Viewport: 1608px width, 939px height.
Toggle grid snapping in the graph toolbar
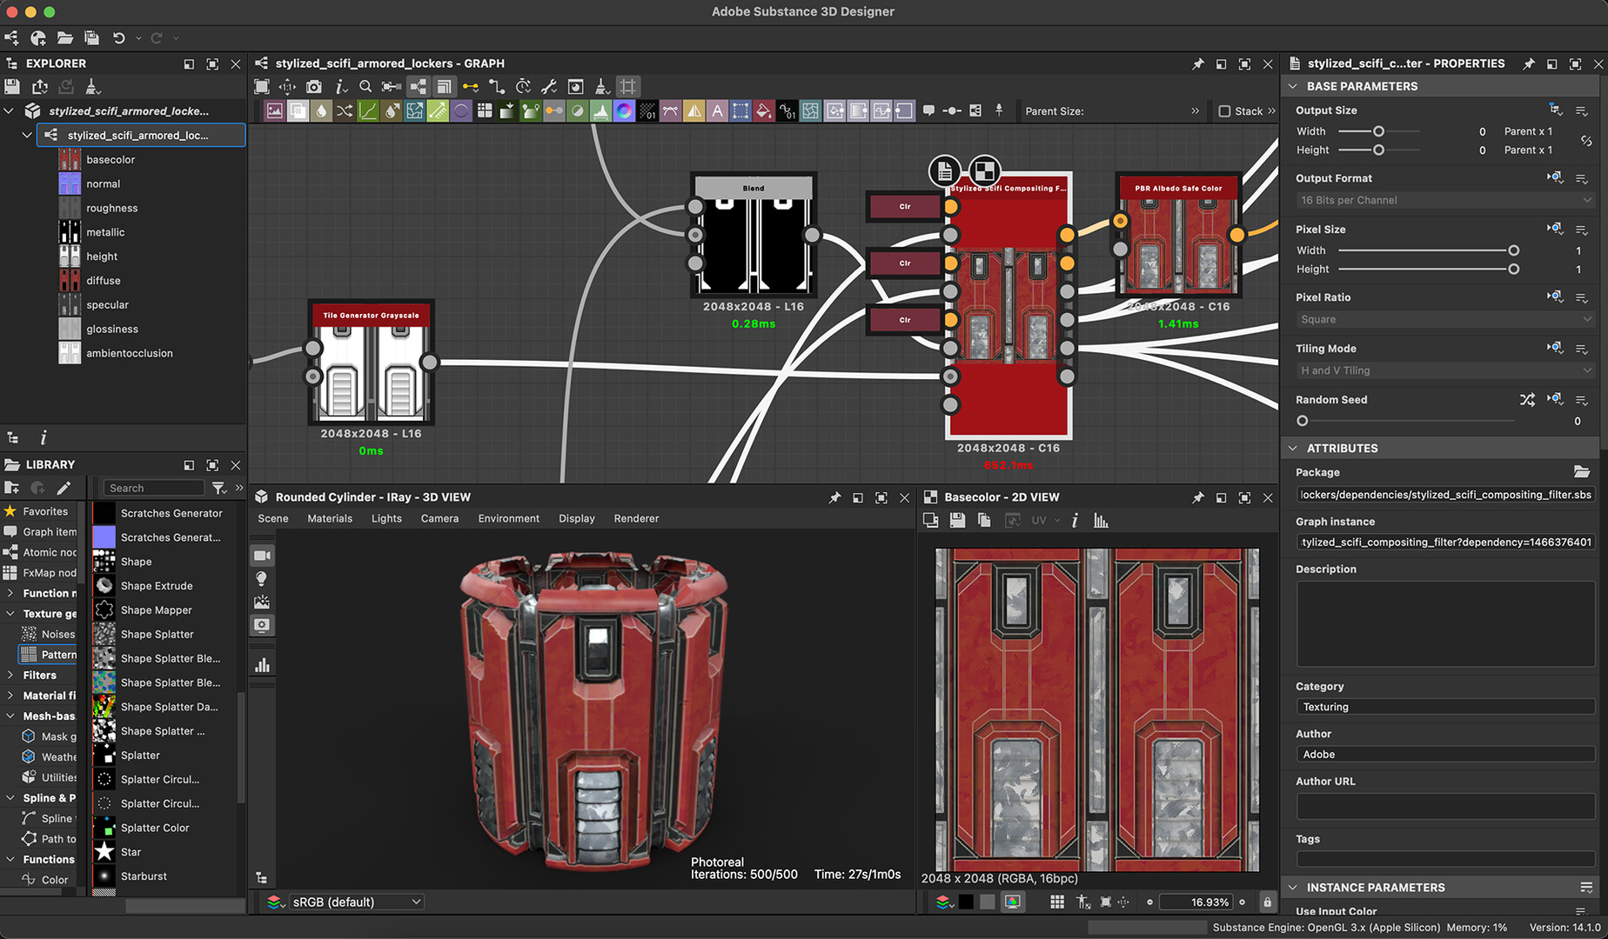(x=628, y=86)
